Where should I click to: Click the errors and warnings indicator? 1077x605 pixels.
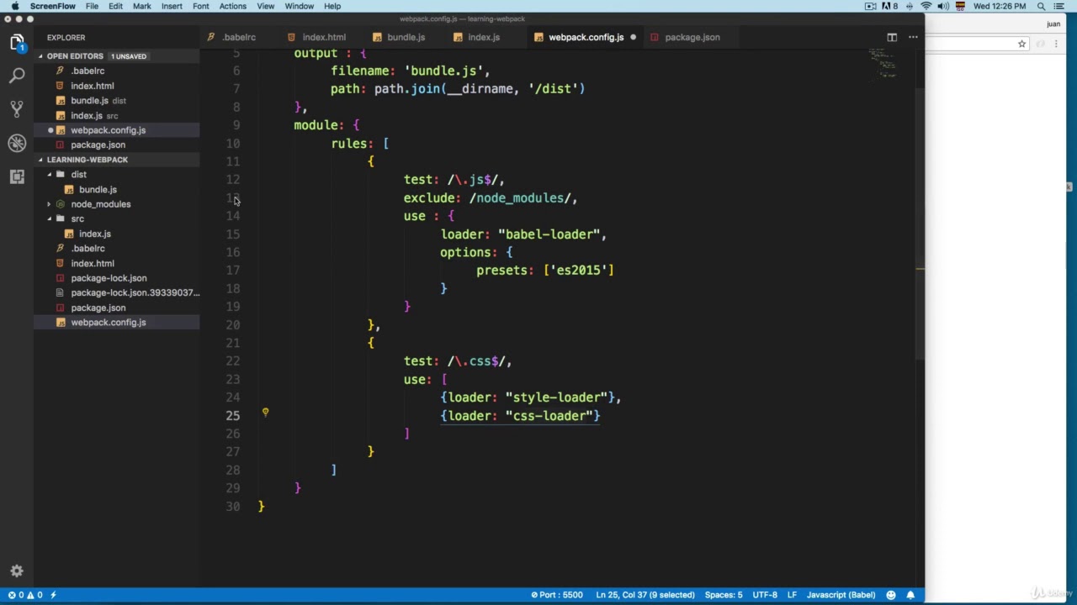[25, 595]
